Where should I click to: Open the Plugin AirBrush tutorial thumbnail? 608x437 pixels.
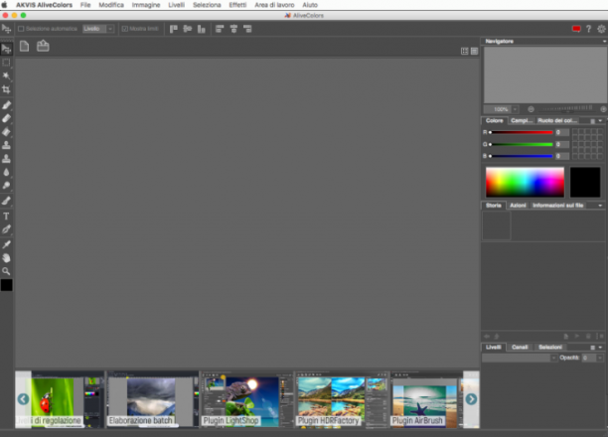pos(426,400)
